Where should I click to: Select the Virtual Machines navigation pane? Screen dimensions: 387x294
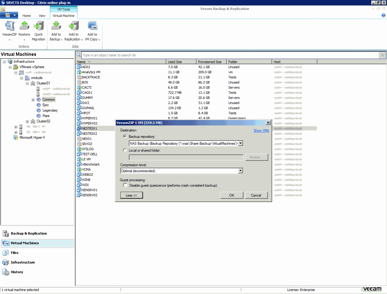[x=37, y=243]
